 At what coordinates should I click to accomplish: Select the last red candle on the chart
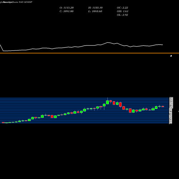[163, 106]
